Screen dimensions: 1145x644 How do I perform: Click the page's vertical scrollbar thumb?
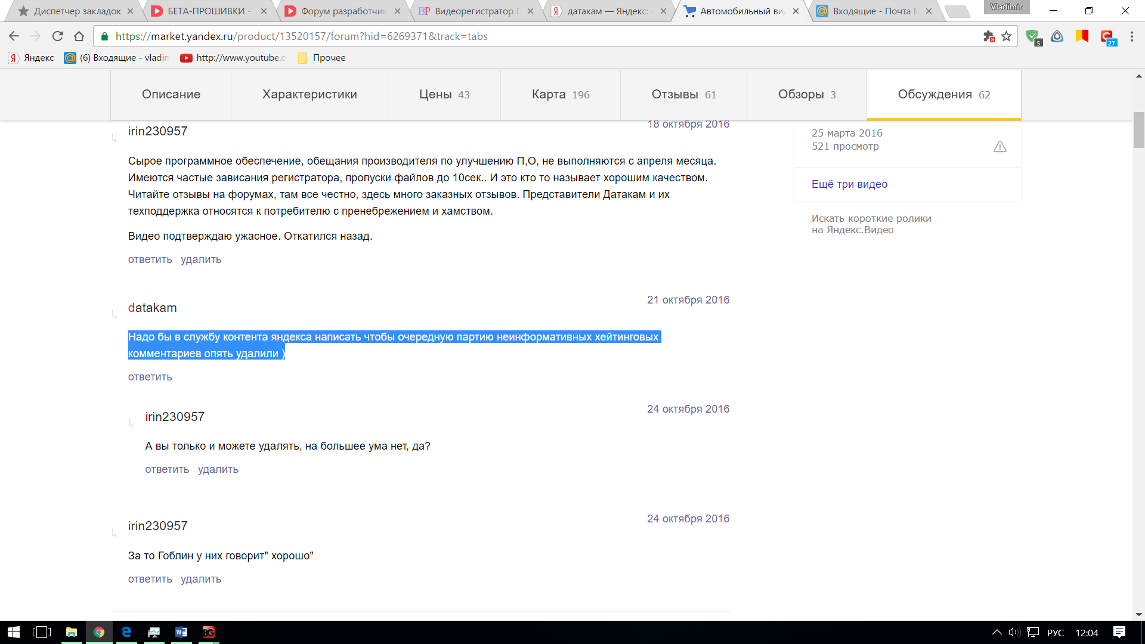click(1138, 130)
